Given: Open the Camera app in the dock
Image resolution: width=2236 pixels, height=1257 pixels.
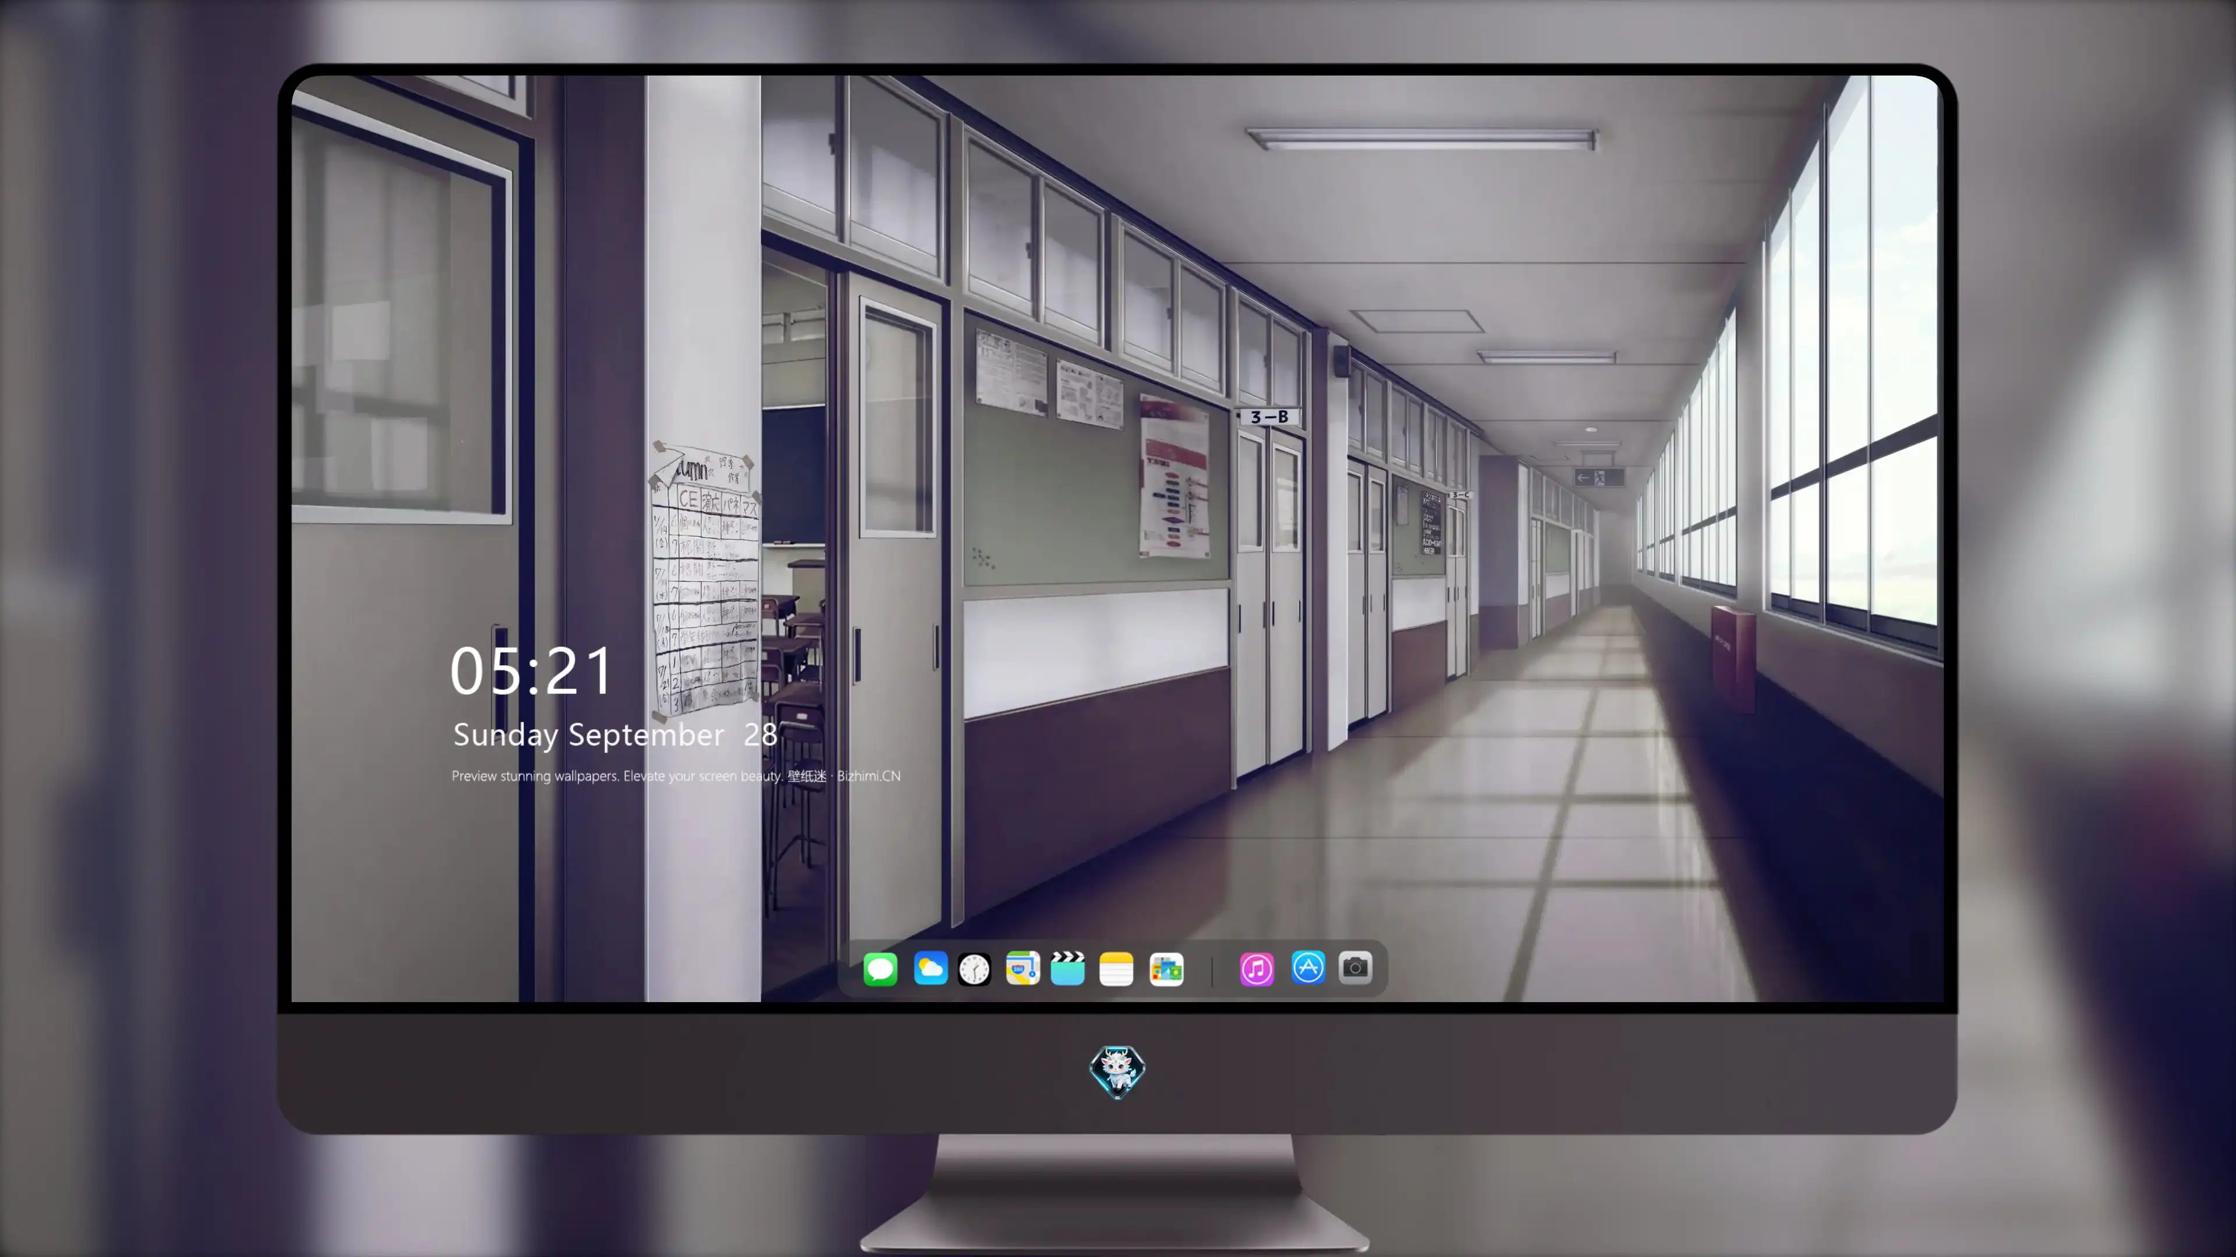Looking at the screenshot, I should coord(1355,967).
